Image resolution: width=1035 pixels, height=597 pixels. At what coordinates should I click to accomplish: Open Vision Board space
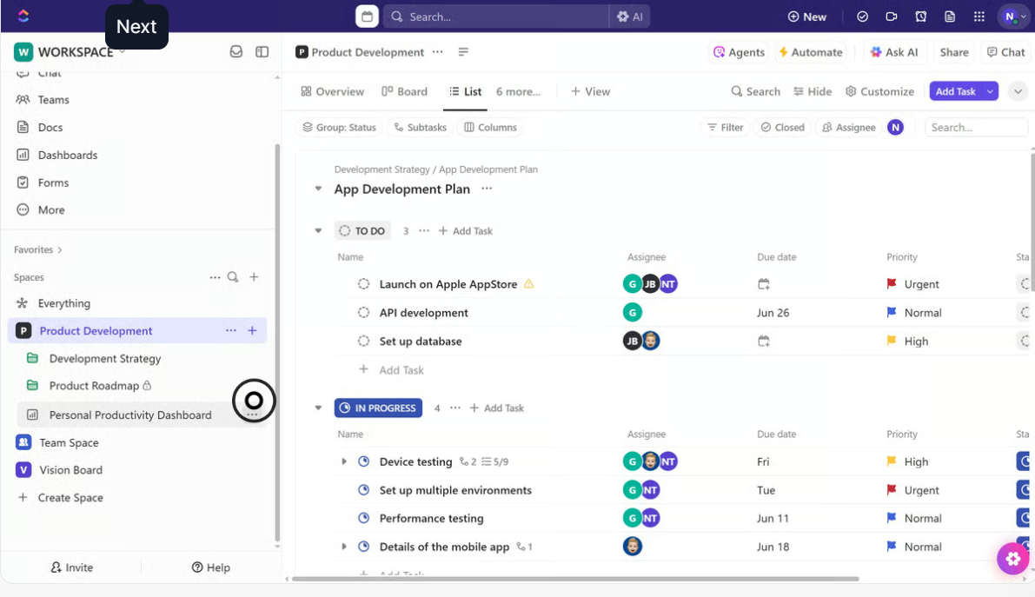point(70,470)
